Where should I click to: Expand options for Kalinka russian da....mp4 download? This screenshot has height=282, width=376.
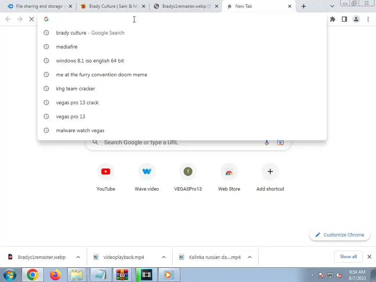pos(250,257)
